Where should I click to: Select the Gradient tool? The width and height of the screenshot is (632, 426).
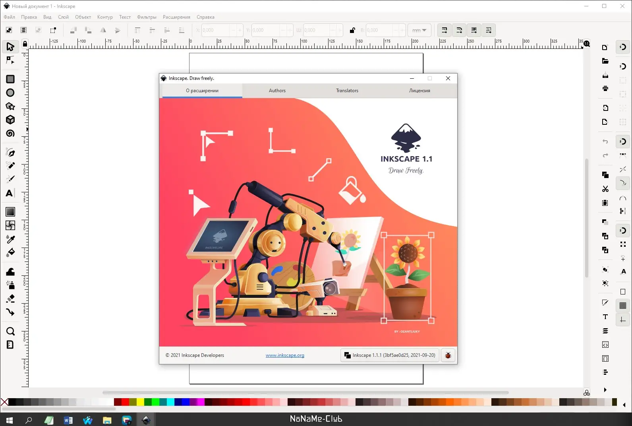10,212
